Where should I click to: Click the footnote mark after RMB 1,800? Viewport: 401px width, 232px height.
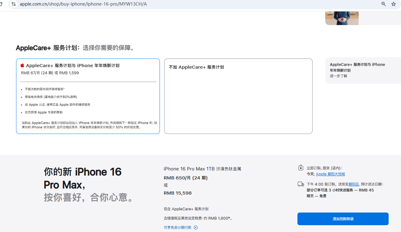pos(229,218)
